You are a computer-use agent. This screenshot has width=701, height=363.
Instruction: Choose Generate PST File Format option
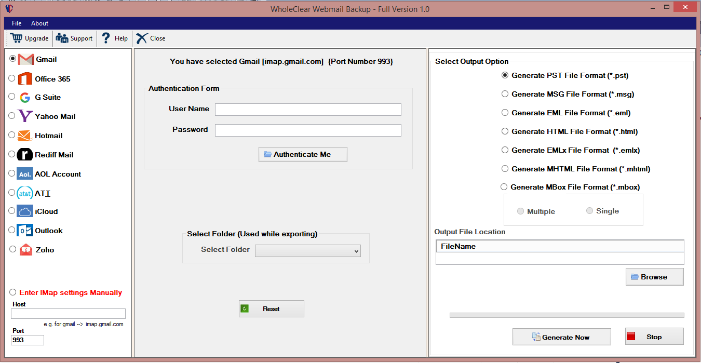505,75
